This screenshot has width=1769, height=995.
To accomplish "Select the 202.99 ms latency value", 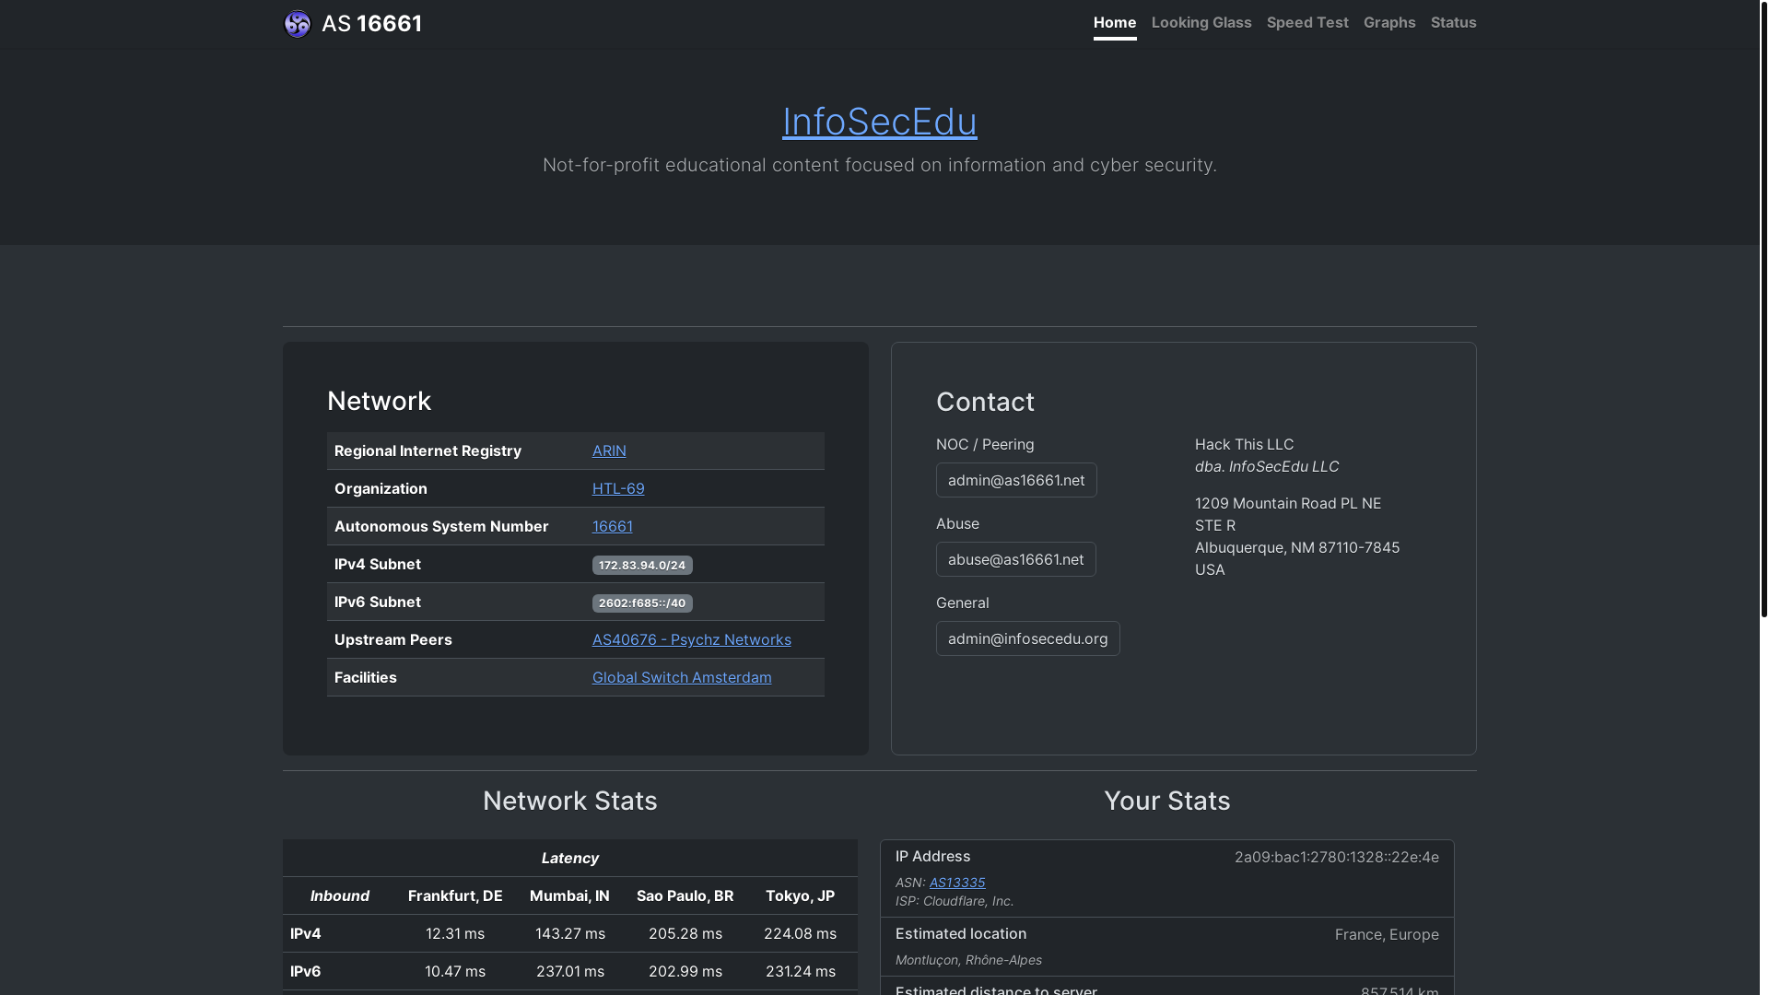I will (685, 971).
